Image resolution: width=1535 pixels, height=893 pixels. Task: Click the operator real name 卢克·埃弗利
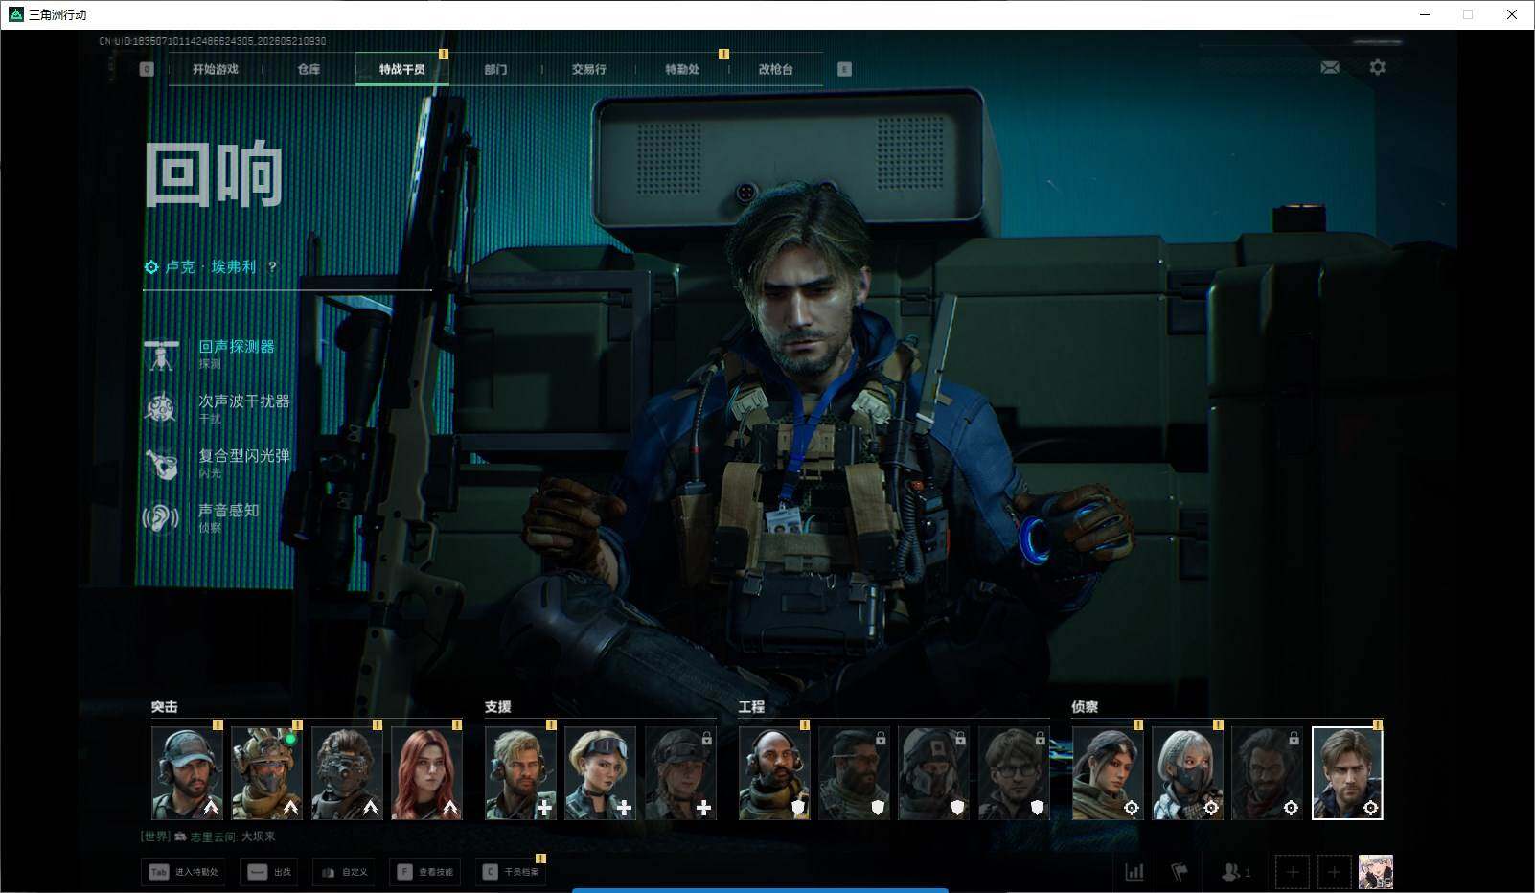tap(211, 266)
